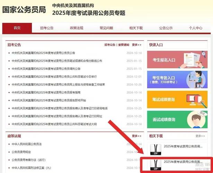The width and height of the screenshot is (213, 173).
Task: Open the 公务员报考指南 announcement
Action: (46, 92)
